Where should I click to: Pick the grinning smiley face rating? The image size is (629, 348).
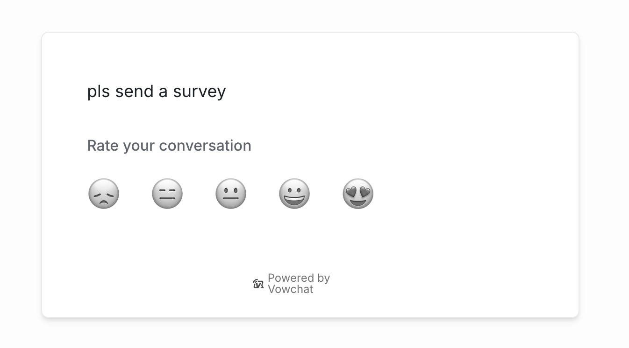pos(294,194)
